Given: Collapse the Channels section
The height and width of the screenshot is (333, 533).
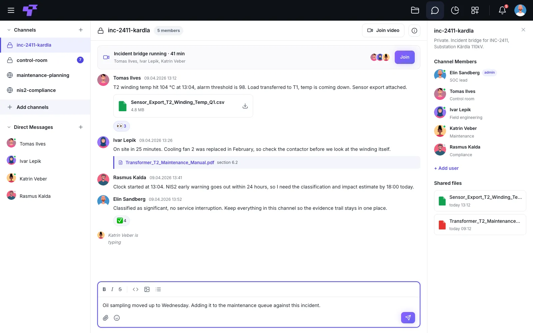Looking at the screenshot, I should click(9, 30).
